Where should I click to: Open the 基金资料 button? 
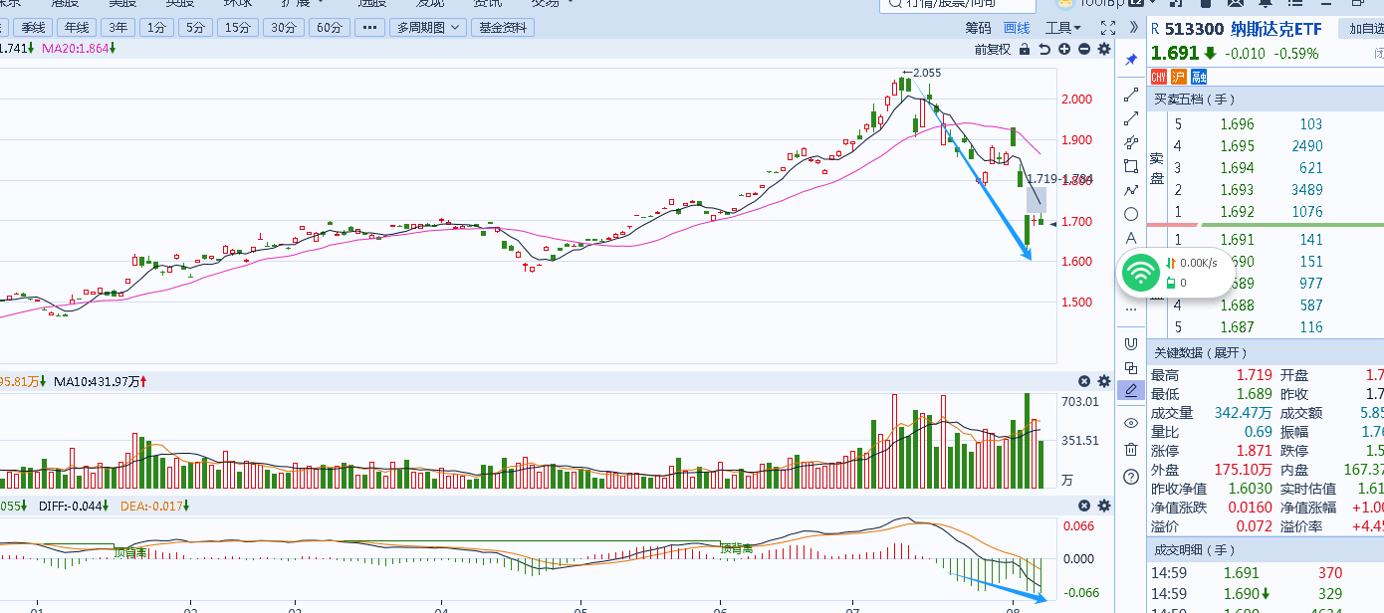tap(503, 28)
